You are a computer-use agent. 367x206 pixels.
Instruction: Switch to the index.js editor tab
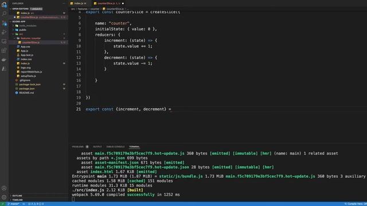pos(79,3)
